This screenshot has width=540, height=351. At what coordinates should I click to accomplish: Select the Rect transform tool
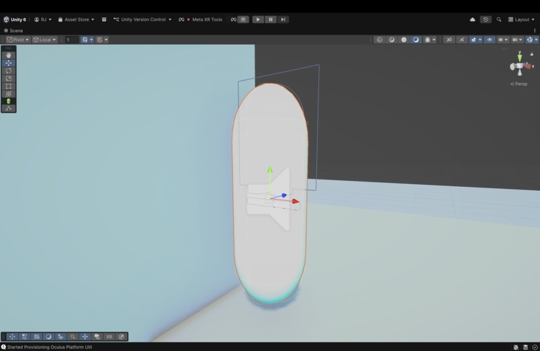click(x=9, y=86)
